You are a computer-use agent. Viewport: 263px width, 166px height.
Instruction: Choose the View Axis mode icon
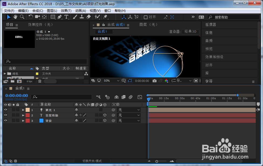136,17
